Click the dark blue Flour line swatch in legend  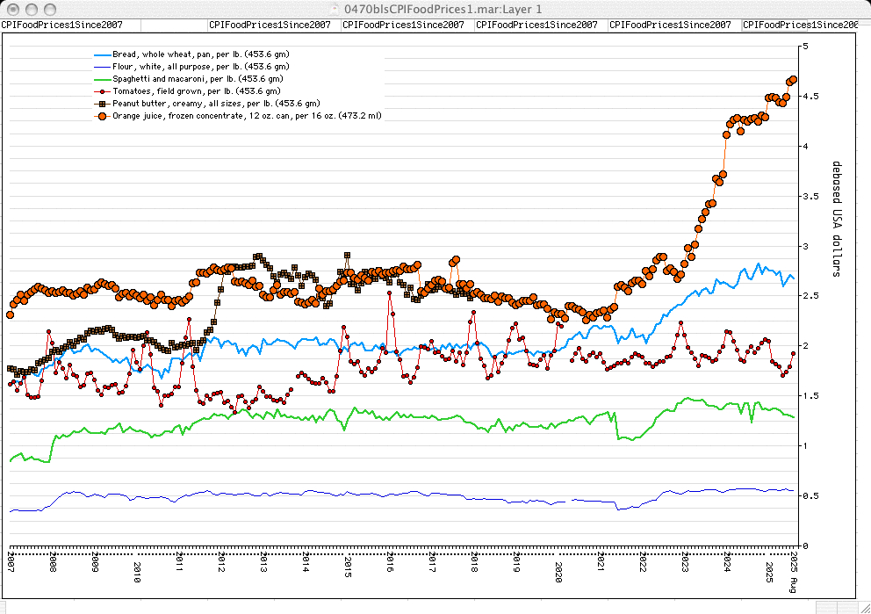point(103,67)
